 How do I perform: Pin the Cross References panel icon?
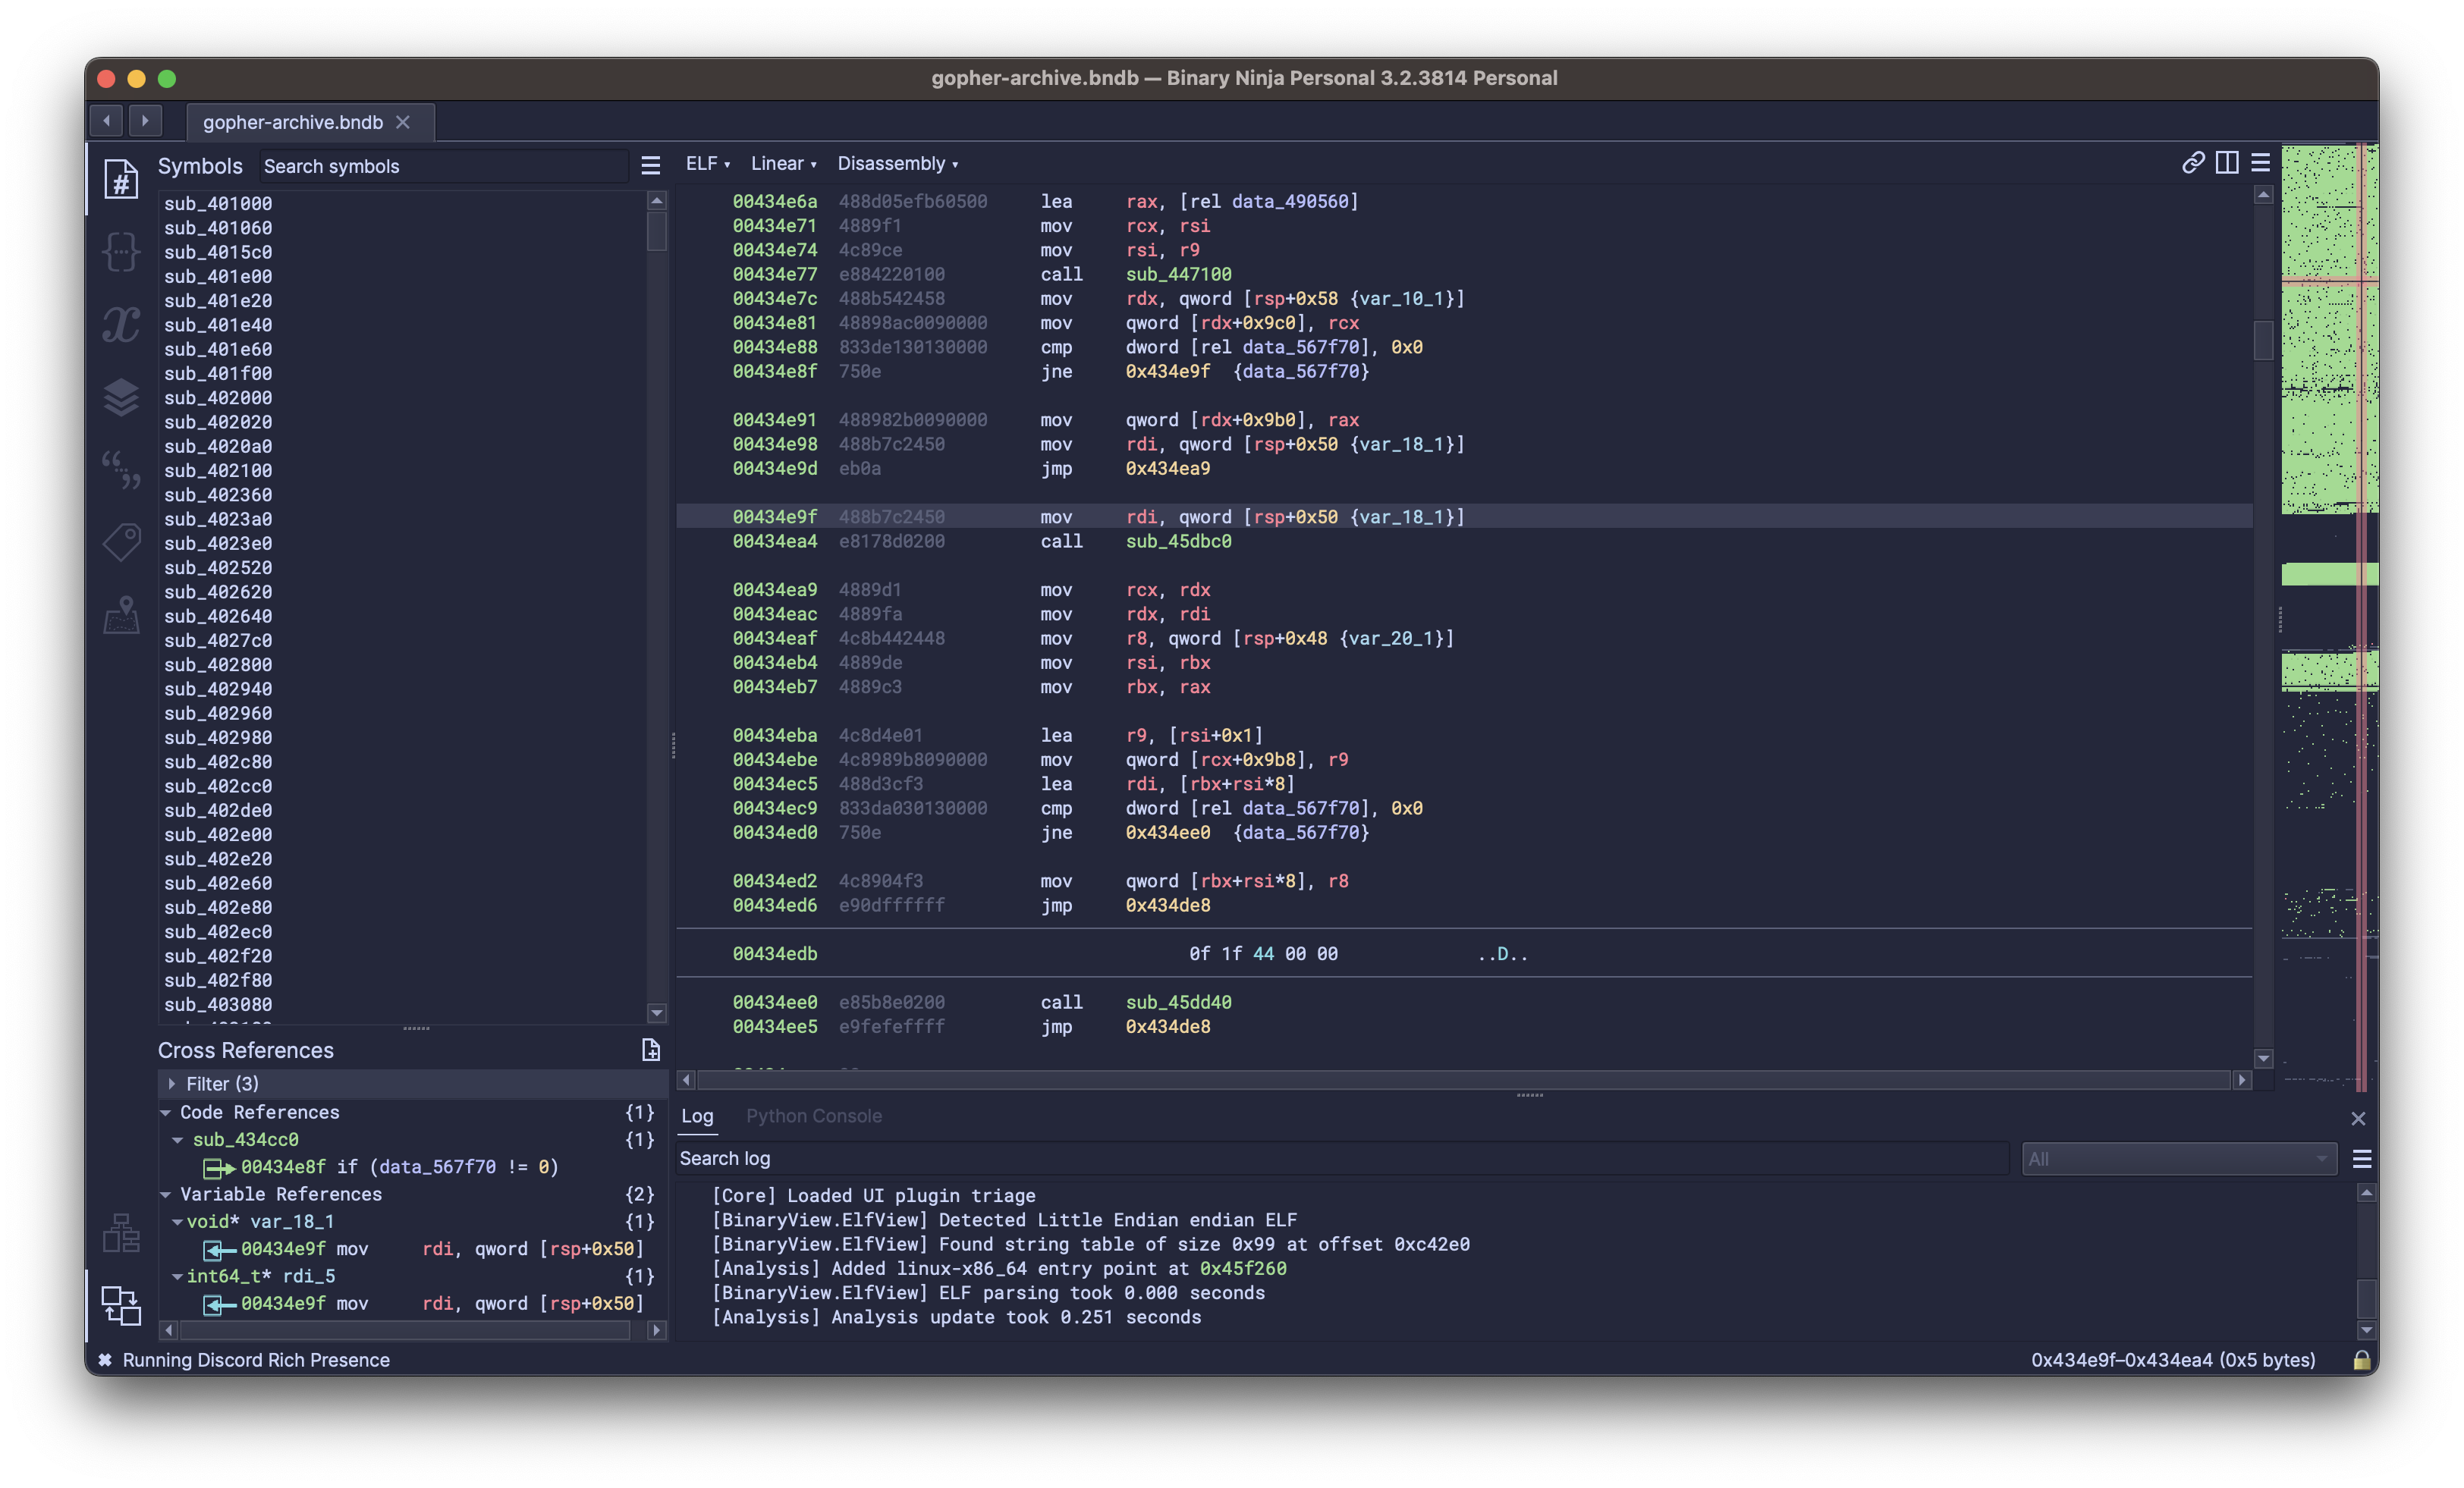pos(650,1049)
